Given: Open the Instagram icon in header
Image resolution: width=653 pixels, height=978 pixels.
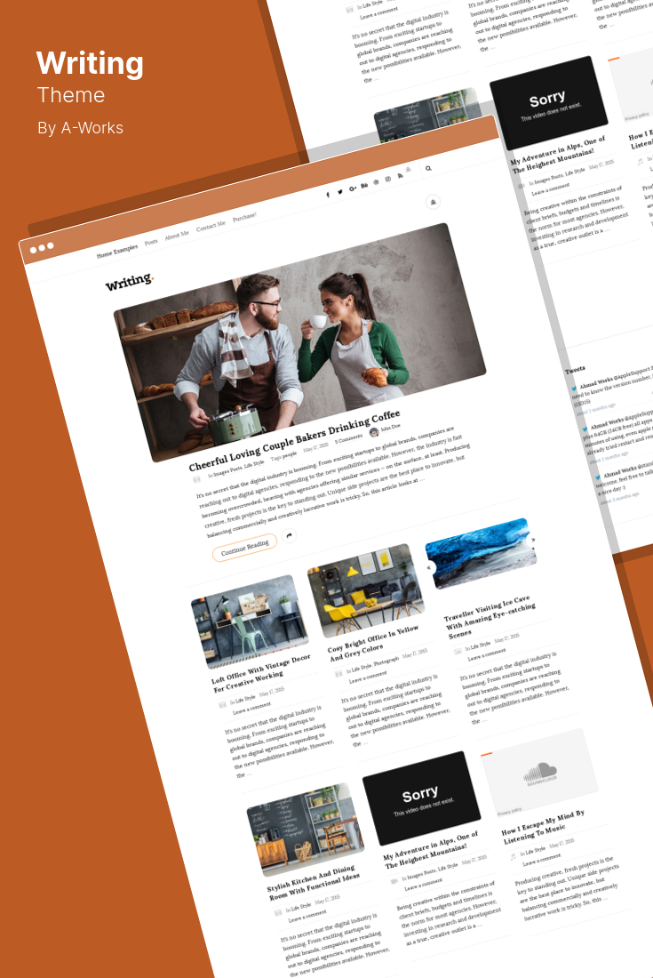Looking at the screenshot, I should tap(388, 179).
